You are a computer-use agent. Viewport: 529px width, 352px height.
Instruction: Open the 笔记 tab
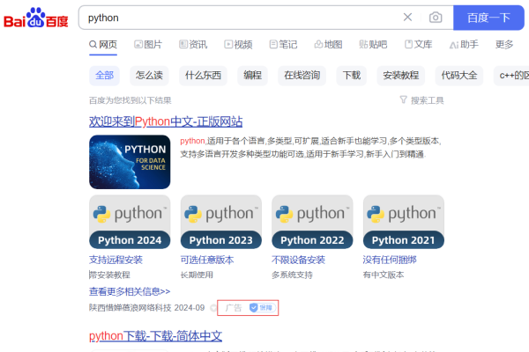click(283, 45)
